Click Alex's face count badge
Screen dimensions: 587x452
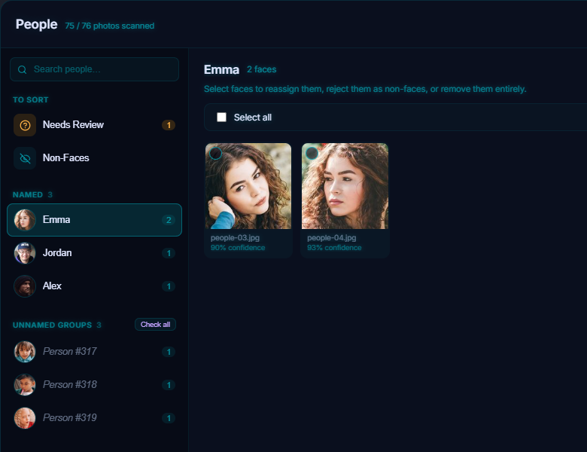(x=169, y=286)
